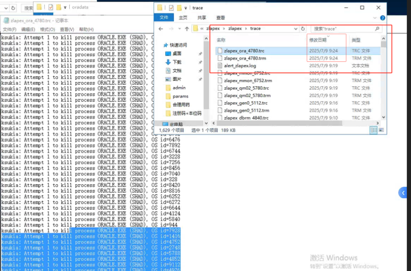411x271 pixels.
Task: Sort by 类型 column header
Action: coord(356,40)
